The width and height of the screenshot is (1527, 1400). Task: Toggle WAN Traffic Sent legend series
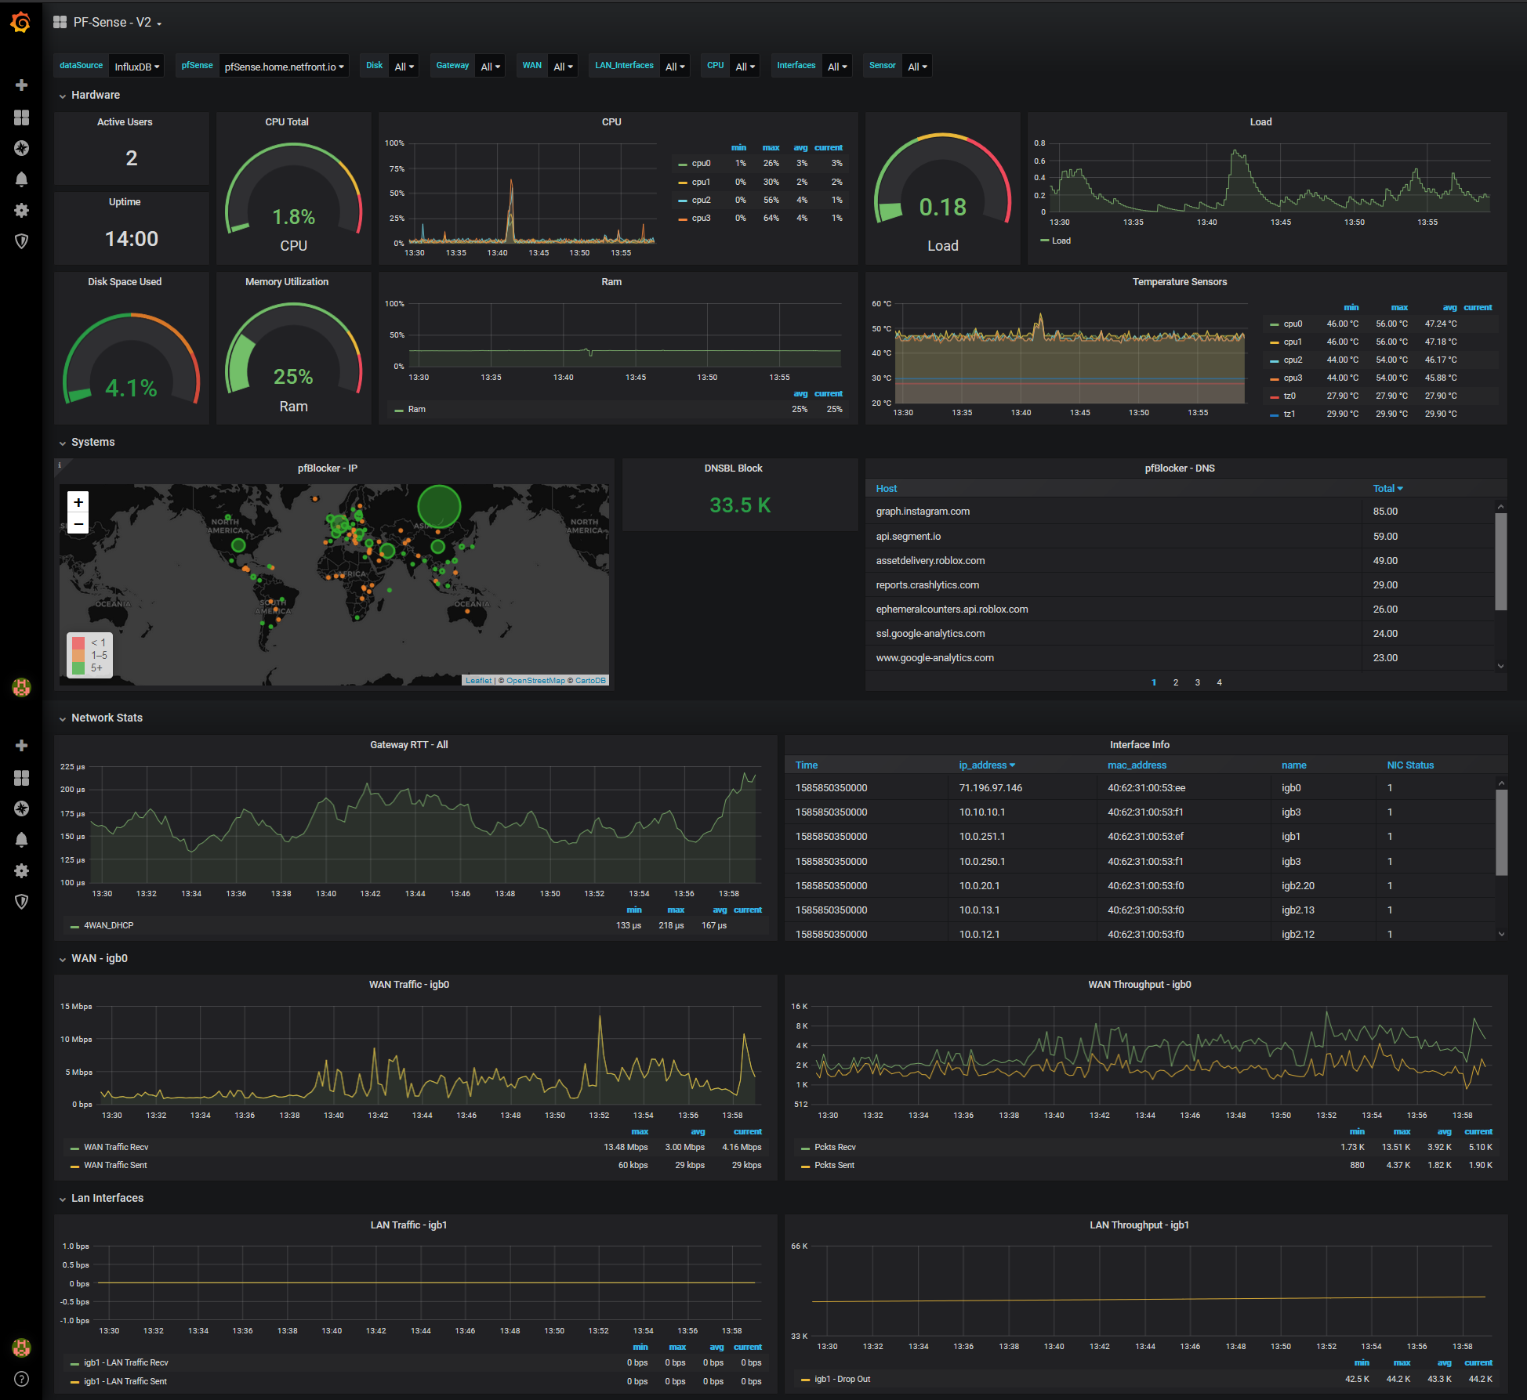click(115, 1165)
